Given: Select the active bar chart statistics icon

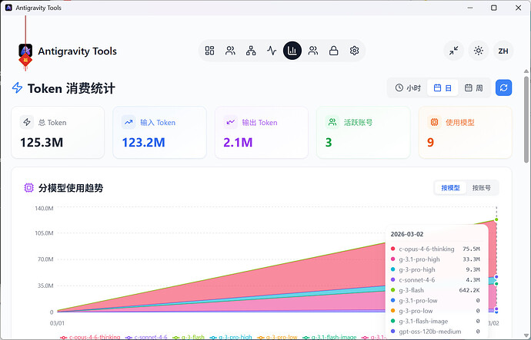Looking at the screenshot, I should click(292, 51).
